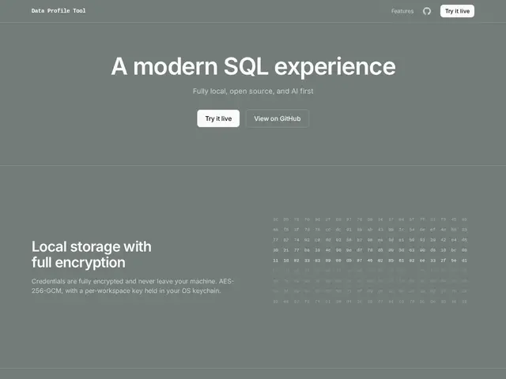
Task: Click hex byte 'cc' in the hex grid
Action: tap(328, 230)
